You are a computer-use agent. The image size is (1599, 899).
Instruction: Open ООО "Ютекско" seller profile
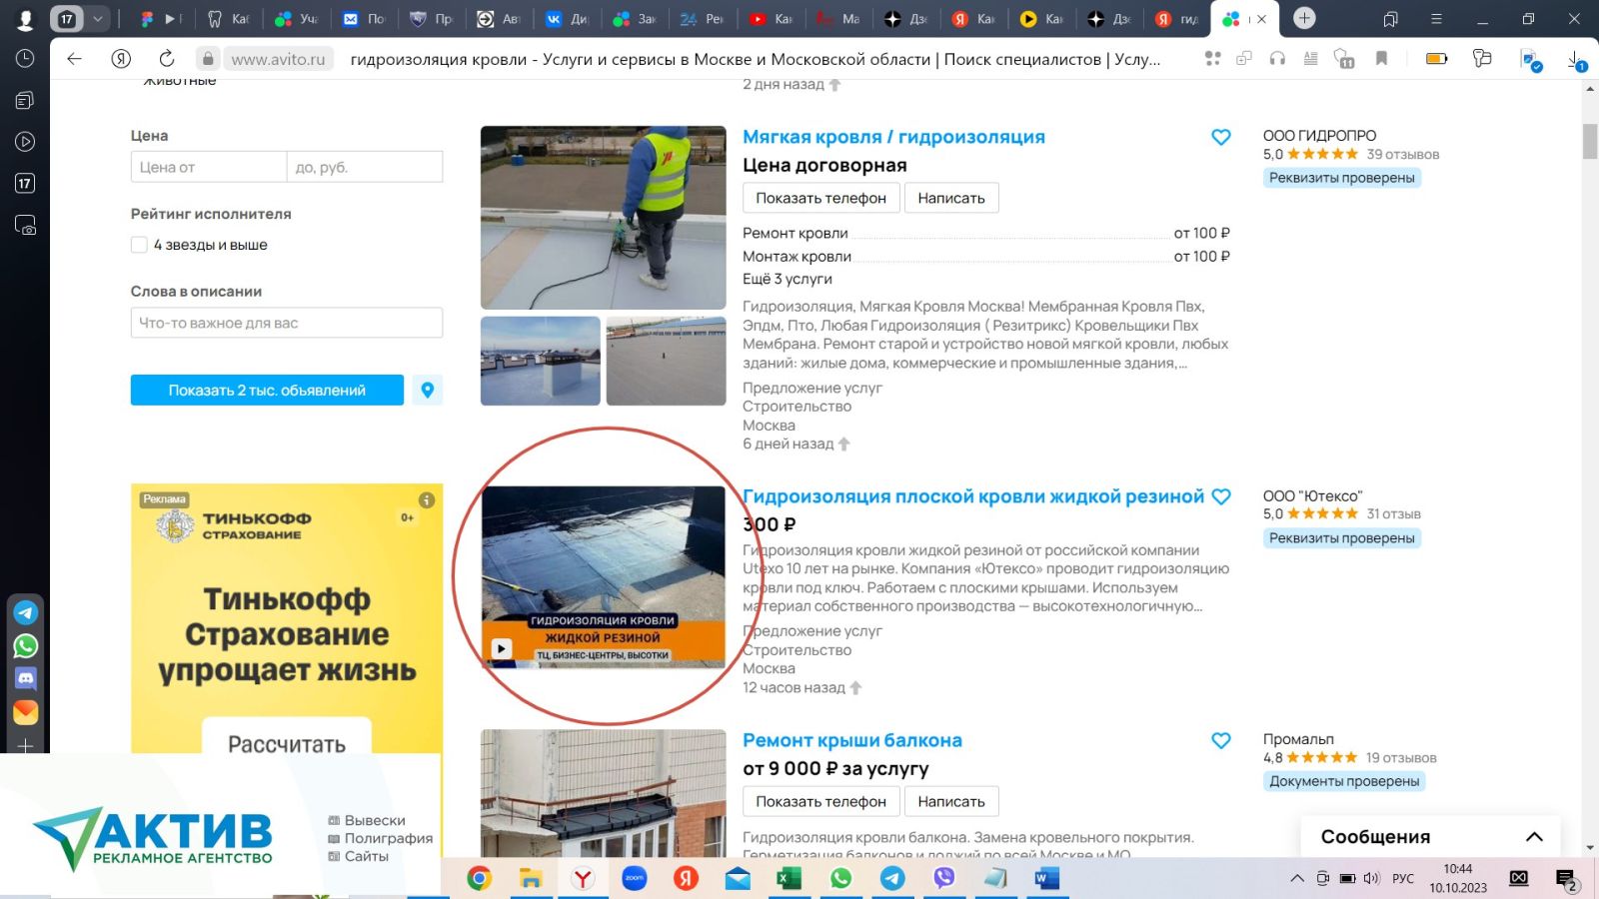(1312, 495)
